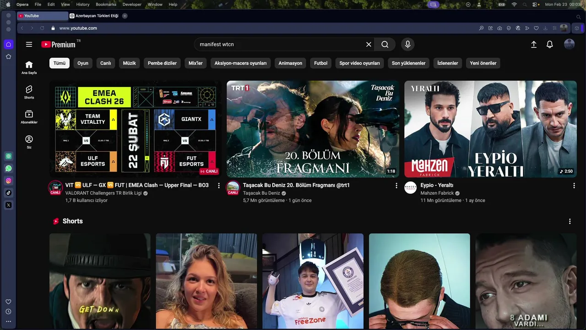586x330 pixels.
Task: Open the Shorts section three-dot menu
Action: 570,221
